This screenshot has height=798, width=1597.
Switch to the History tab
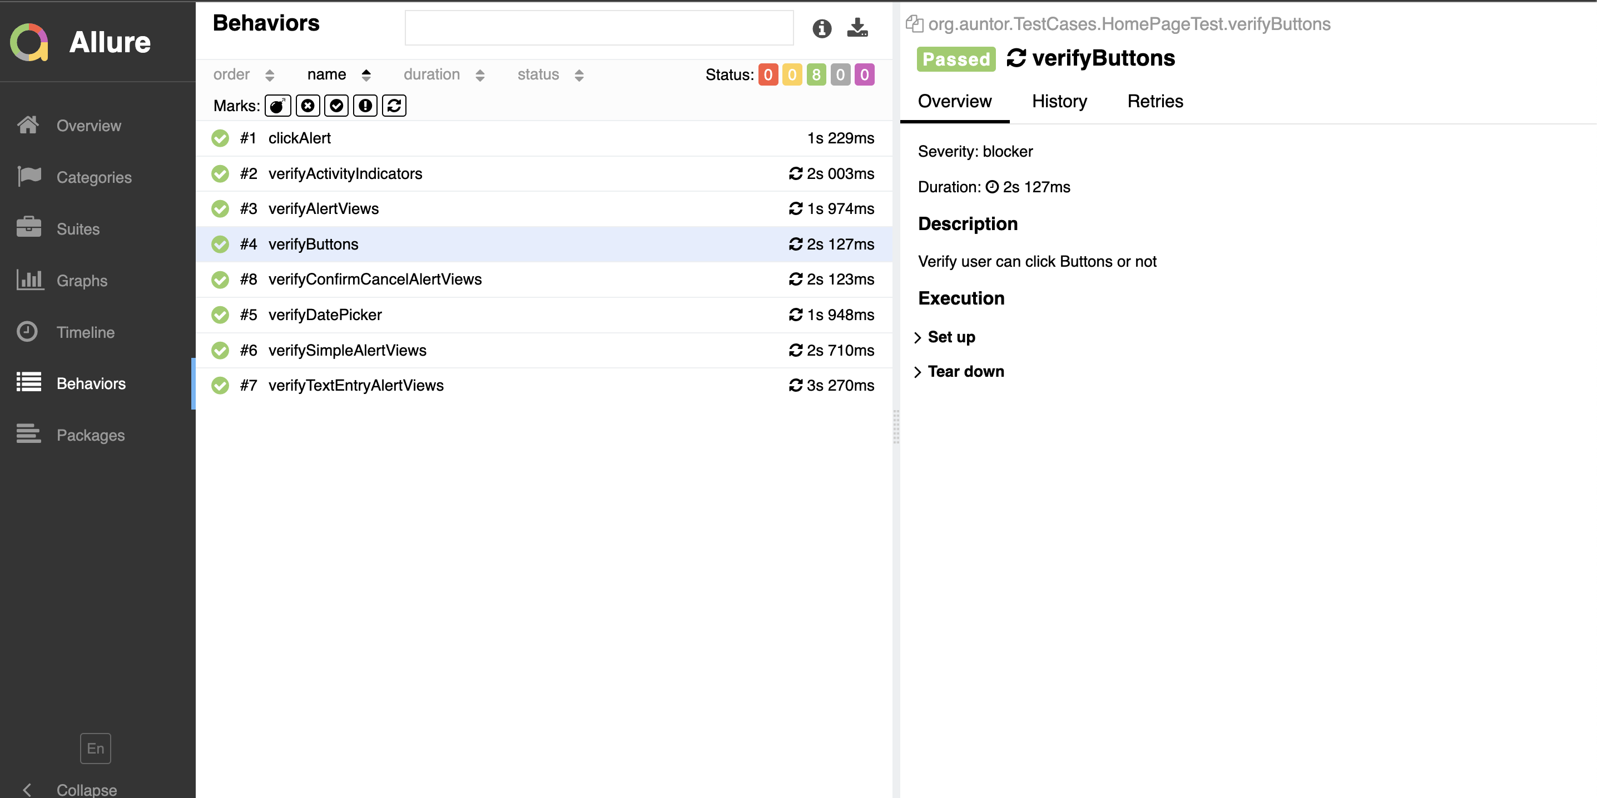(1059, 101)
